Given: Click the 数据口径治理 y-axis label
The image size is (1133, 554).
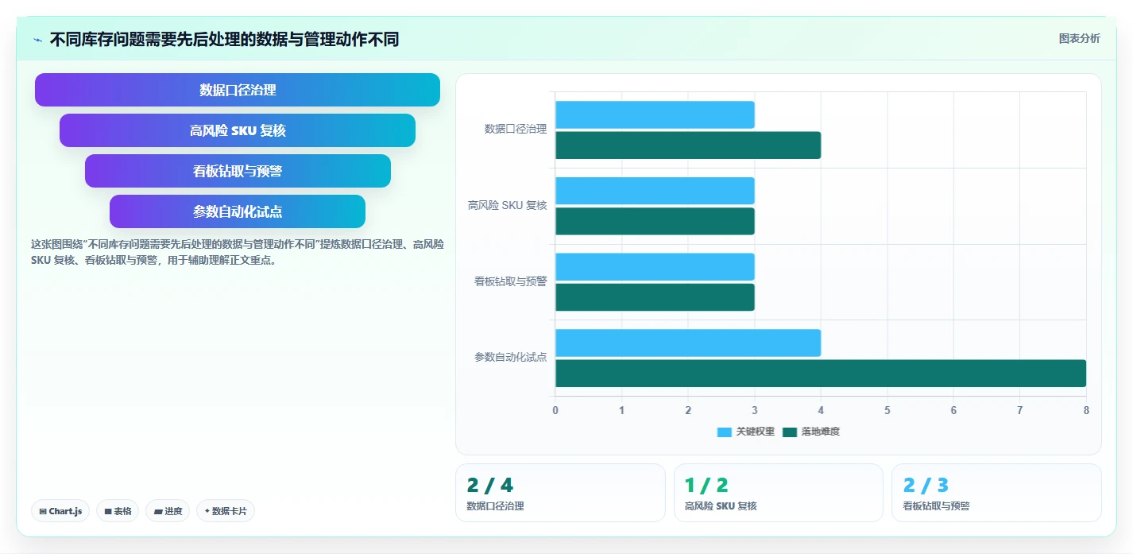Looking at the screenshot, I should (x=516, y=129).
